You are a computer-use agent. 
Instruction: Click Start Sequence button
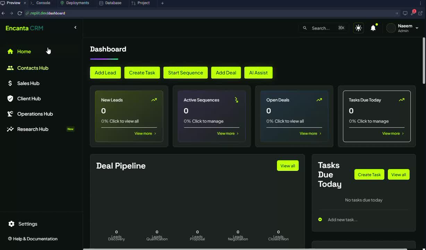coord(186,73)
